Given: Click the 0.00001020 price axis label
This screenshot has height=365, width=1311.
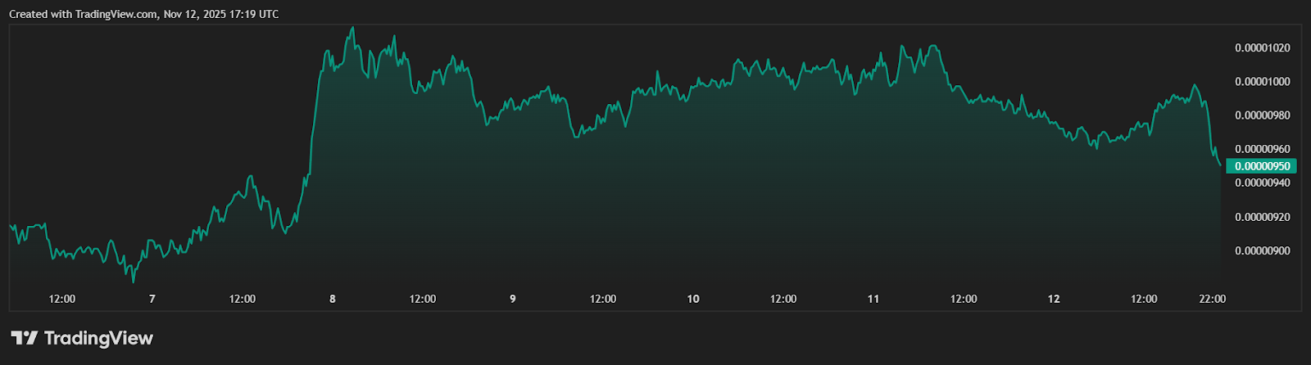Looking at the screenshot, I should (1262, 48).
